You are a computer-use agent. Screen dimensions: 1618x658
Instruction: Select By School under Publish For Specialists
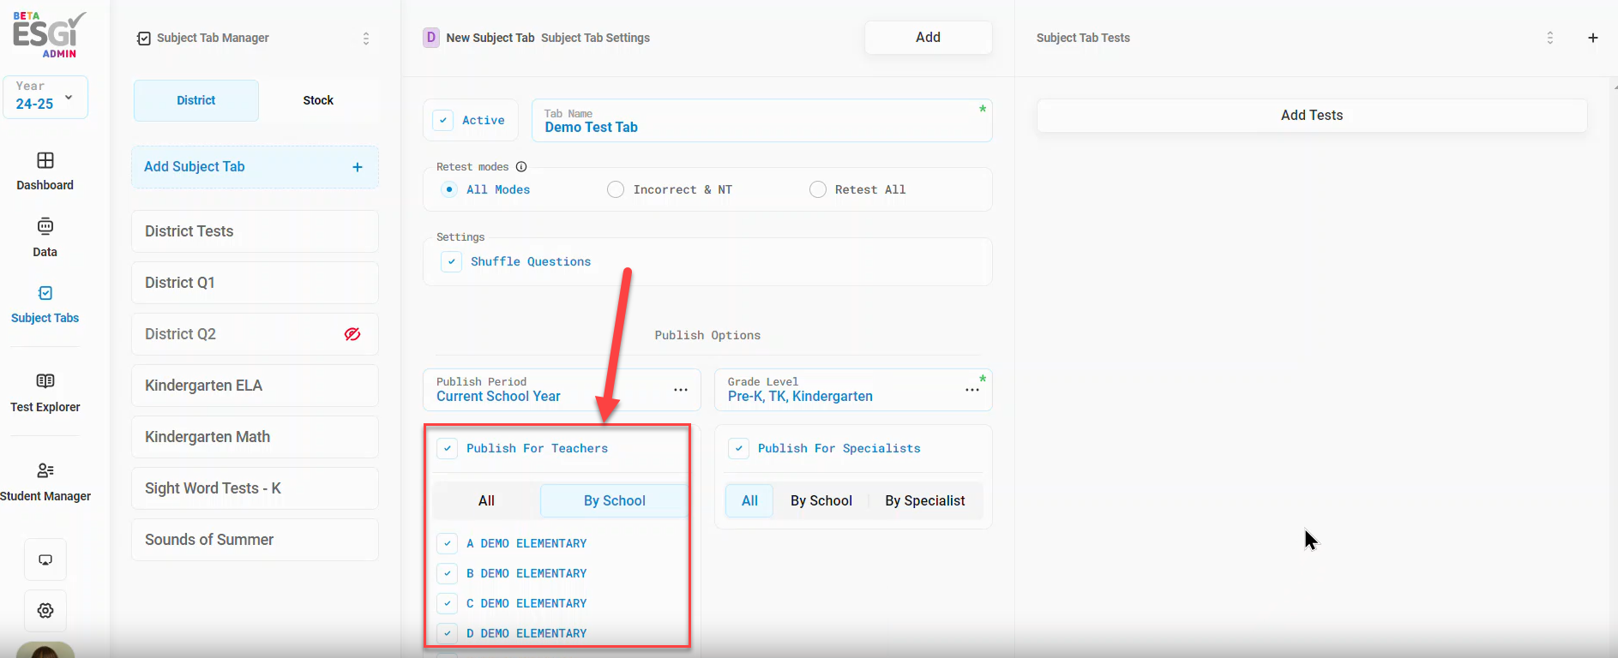[x=821, y=500]
